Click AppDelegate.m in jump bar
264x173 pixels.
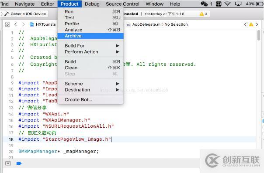pos(143,24)
